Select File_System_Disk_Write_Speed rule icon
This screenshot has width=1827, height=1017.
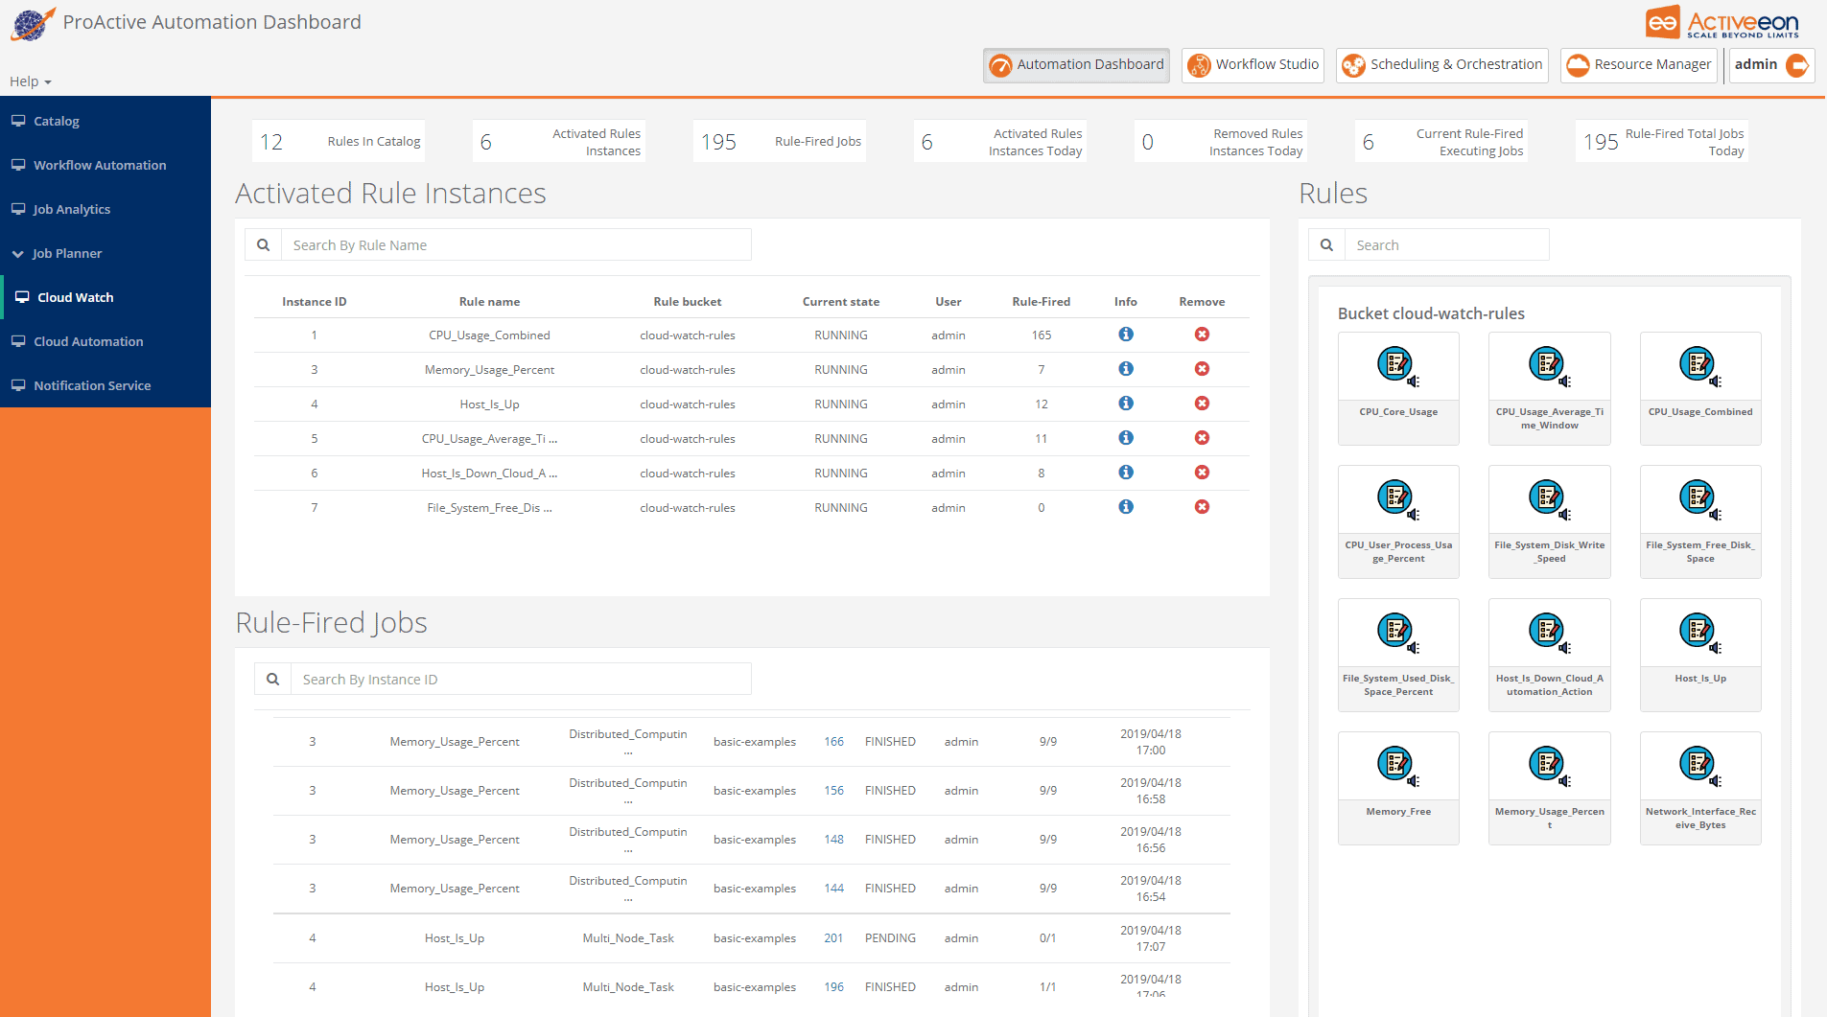pos(1549,499)
